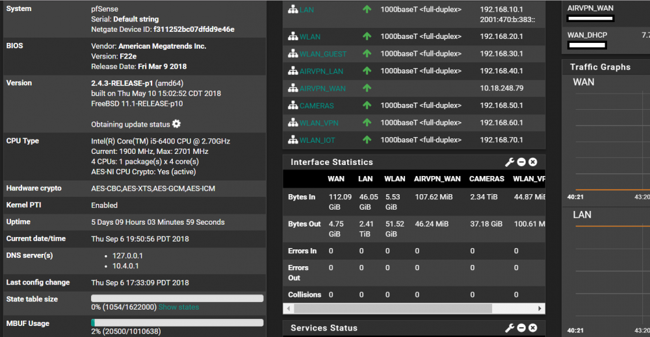
Task: Click the green up arrow for WLAN_VPN
Action: [x=367, y=123]
